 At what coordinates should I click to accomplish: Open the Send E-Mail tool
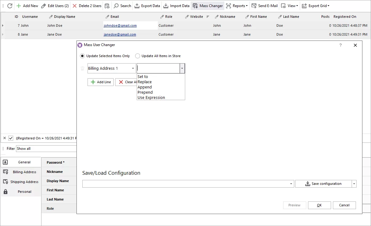click(264, 6)
